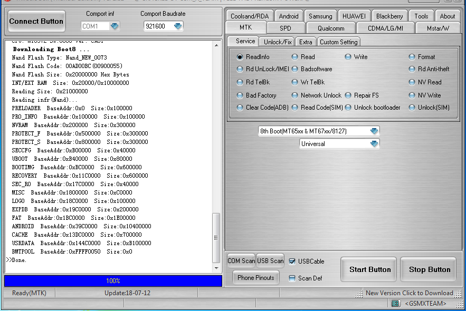Enable the Scan Def checkbox

292,278
